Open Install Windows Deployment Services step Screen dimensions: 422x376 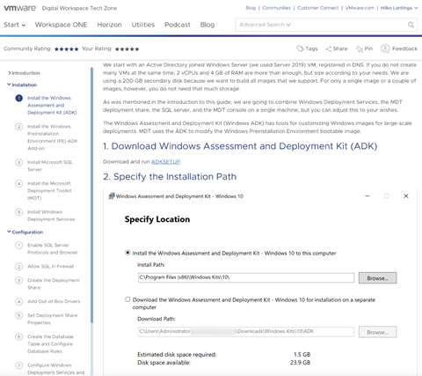click(51, 216)
